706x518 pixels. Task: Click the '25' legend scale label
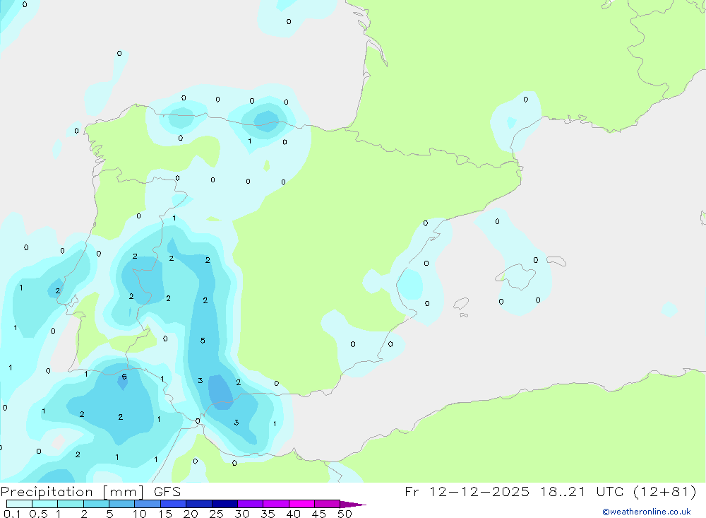click(x=217, y=514)
